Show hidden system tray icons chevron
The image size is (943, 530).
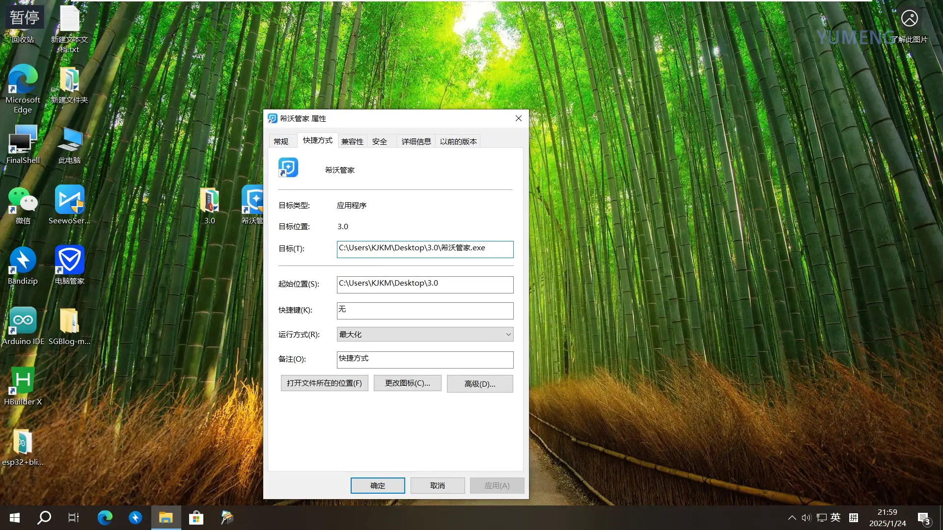pos(792,518)
